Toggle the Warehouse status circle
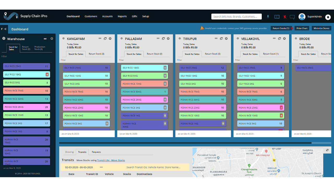The width and height of the screenshot is (334, 187). pyautogui.click(x=4, y=38)
